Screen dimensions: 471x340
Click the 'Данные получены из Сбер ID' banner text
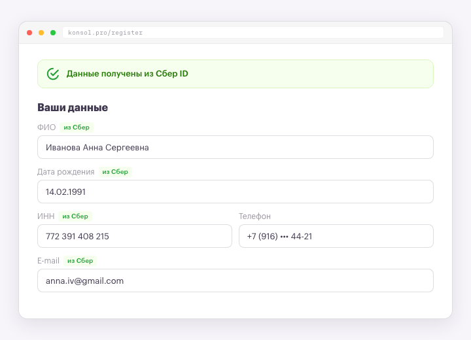128,74
